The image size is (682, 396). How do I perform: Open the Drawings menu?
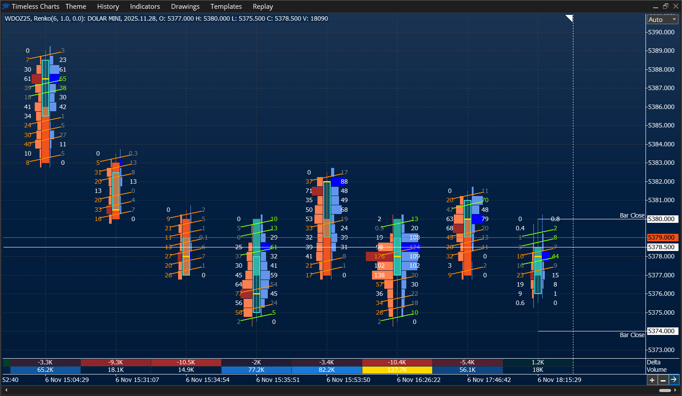point(185,6)
